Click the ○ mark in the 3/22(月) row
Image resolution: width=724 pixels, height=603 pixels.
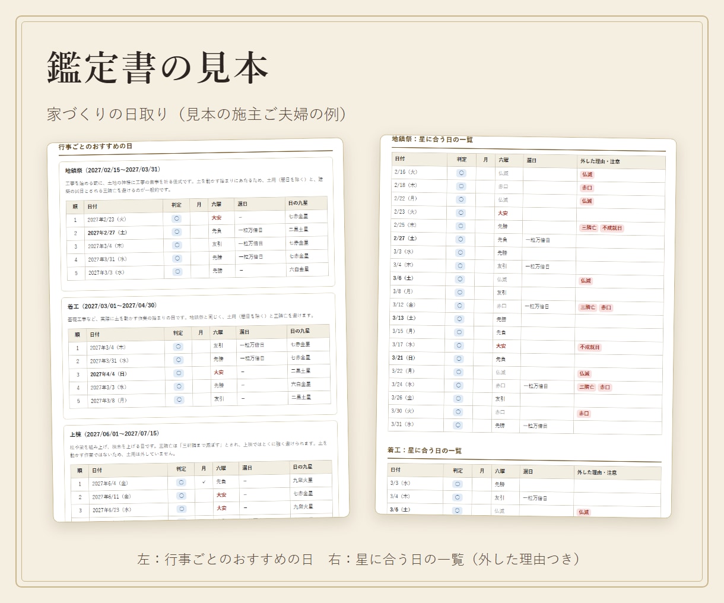click(458, 372)
